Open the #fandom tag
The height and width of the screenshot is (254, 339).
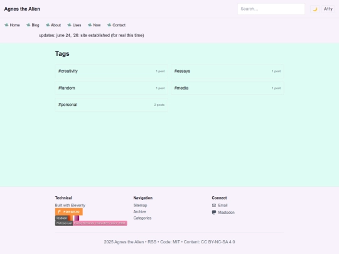click(x=111, y=88)
